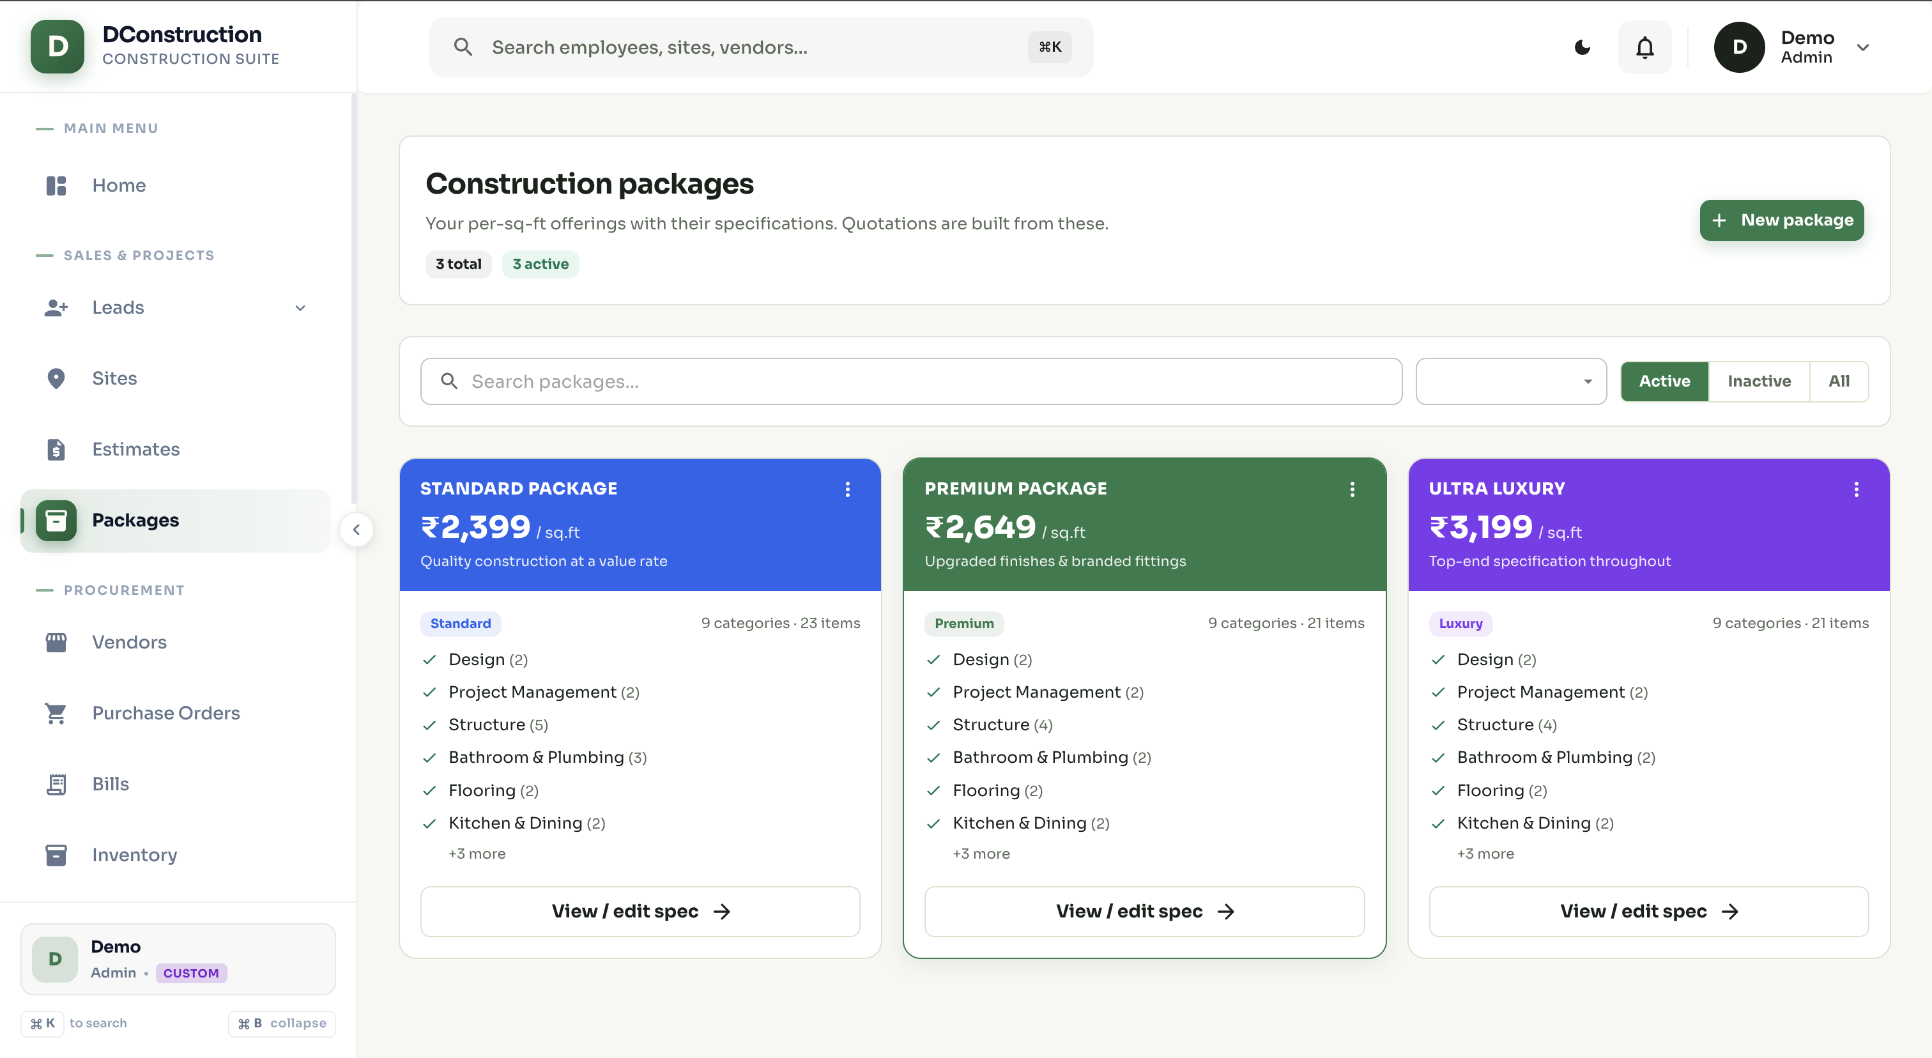Screen dimensions: 1932x1058
Task: Open notifications bell
Action: (1644, 47)
